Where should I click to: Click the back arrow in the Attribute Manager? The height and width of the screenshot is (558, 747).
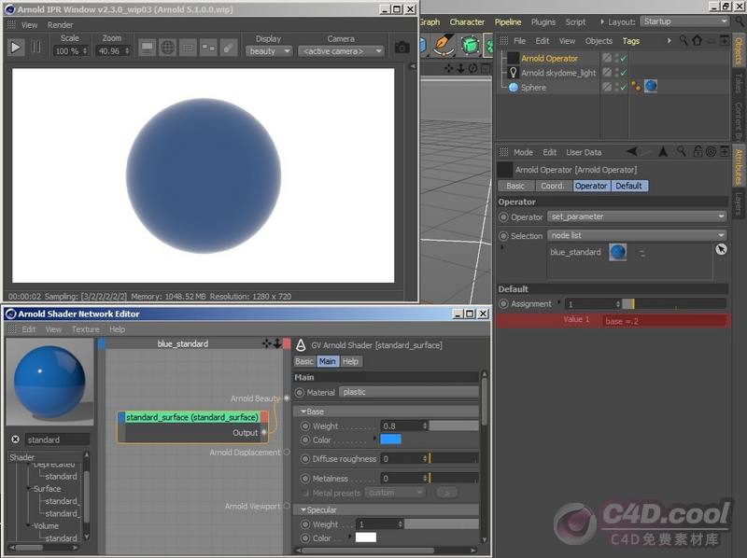632,152
